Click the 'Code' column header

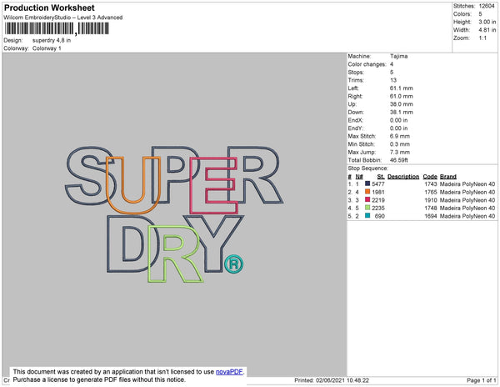click(x=430, y=177)
